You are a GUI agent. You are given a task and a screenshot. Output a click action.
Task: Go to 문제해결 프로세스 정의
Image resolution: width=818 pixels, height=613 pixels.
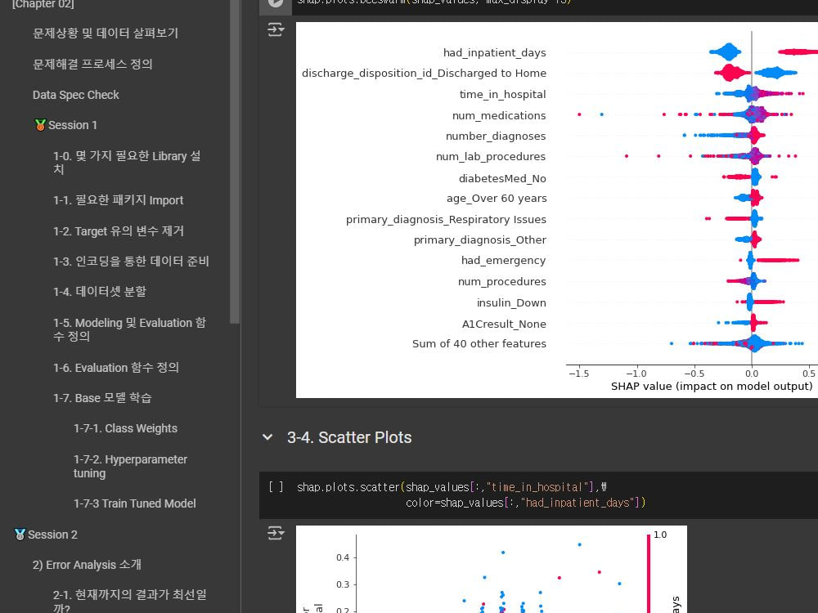(92, 64)
